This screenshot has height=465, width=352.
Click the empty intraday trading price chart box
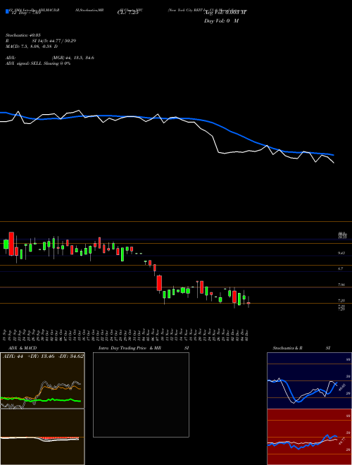point(141,395)
